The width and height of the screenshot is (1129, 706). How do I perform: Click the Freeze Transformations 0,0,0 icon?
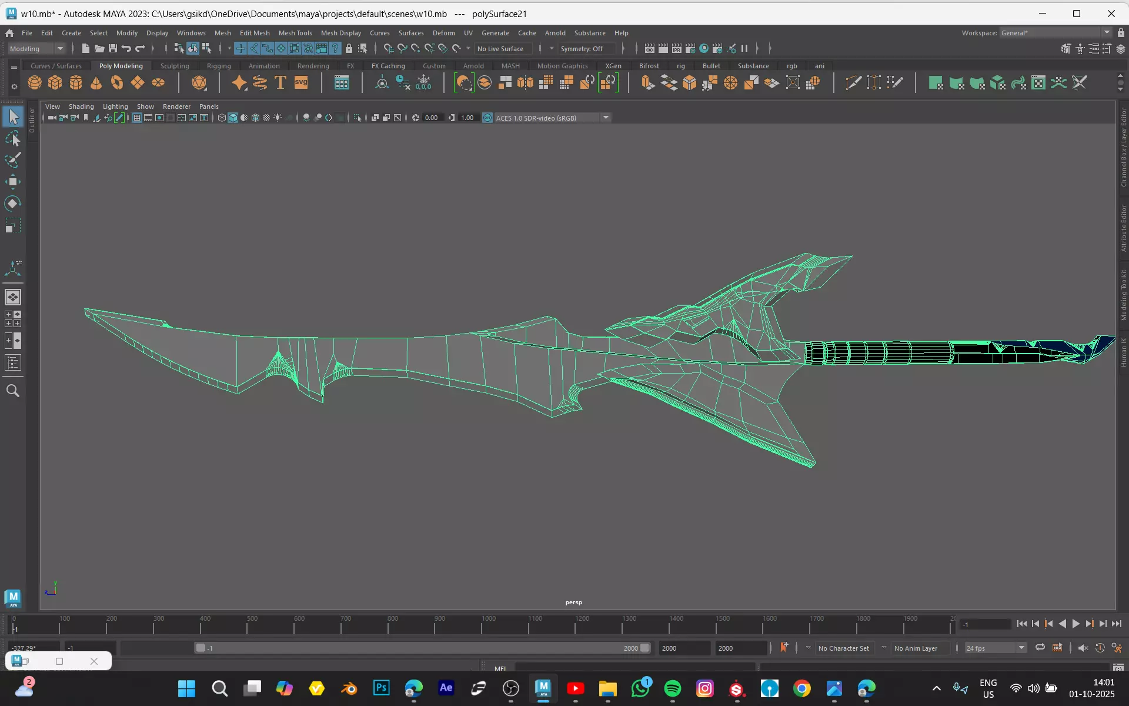423,83
